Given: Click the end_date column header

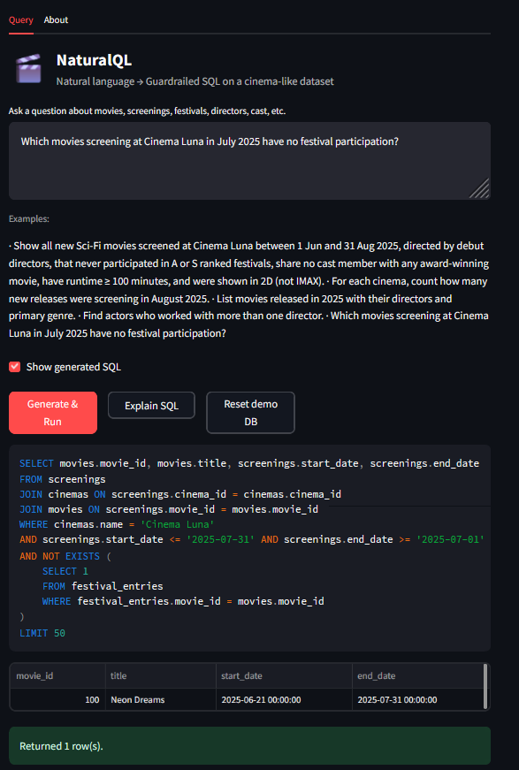Looking at the screenshot, I should (x=417, y=675).
